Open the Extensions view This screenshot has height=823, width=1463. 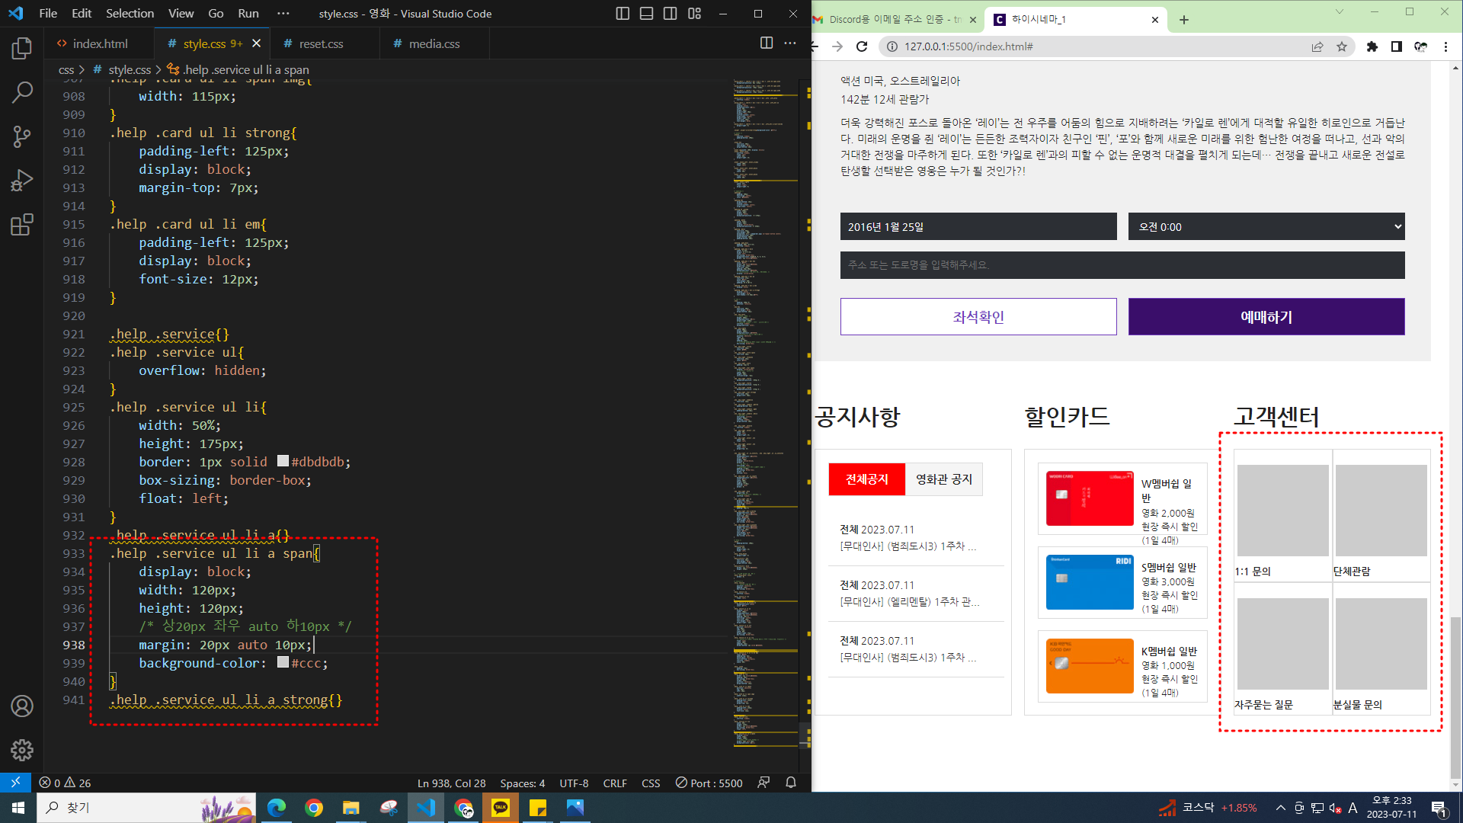22,225
